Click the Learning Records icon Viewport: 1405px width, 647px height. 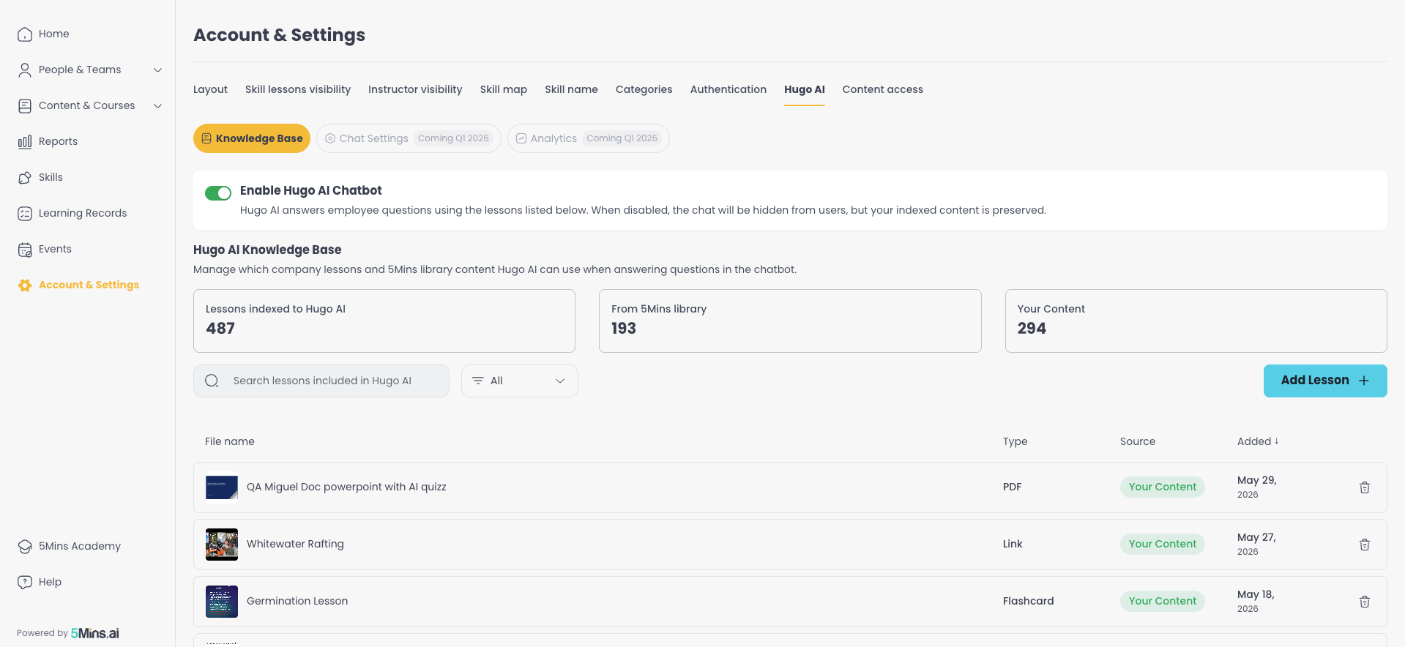click(x=25, y=214)
